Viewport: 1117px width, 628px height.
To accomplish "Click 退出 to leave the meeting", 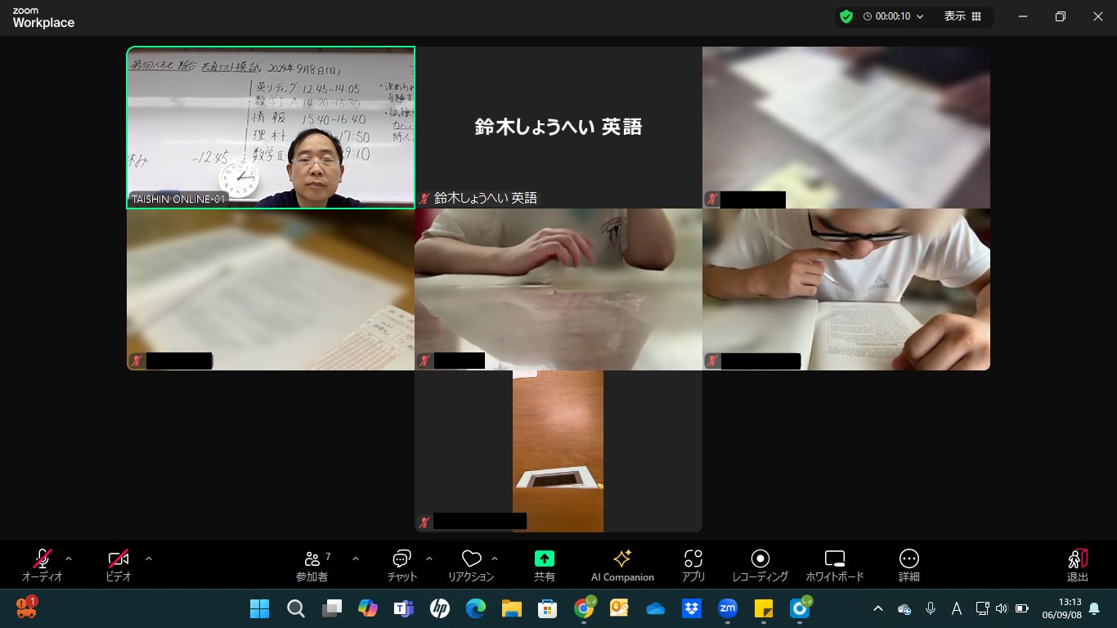I will click(x=1078, y=564).
